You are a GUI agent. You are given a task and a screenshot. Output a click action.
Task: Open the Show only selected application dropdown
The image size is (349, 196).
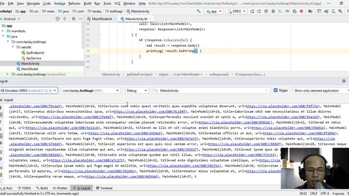click(x=321, y=90)
